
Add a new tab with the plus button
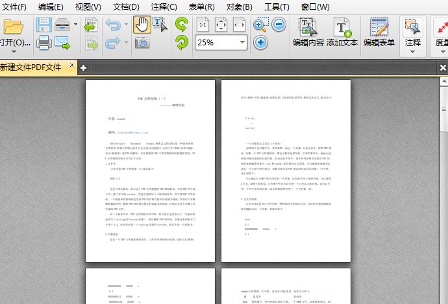click(83, 67)
